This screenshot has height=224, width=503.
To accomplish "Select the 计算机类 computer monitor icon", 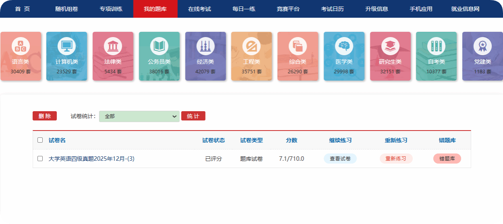I will 67,46.
